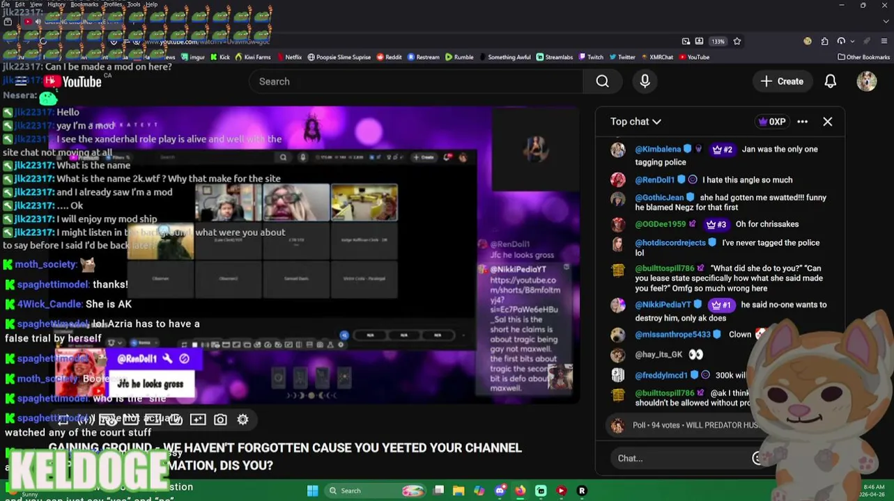Open the browser application hamburger menu
The width and height of the screenshot is (894, 501).
884,41
